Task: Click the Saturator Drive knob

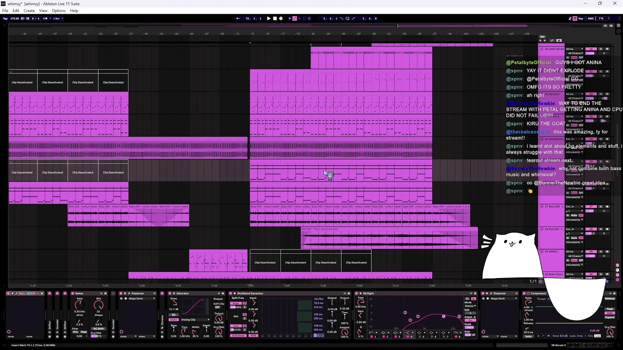Action: 174,304
